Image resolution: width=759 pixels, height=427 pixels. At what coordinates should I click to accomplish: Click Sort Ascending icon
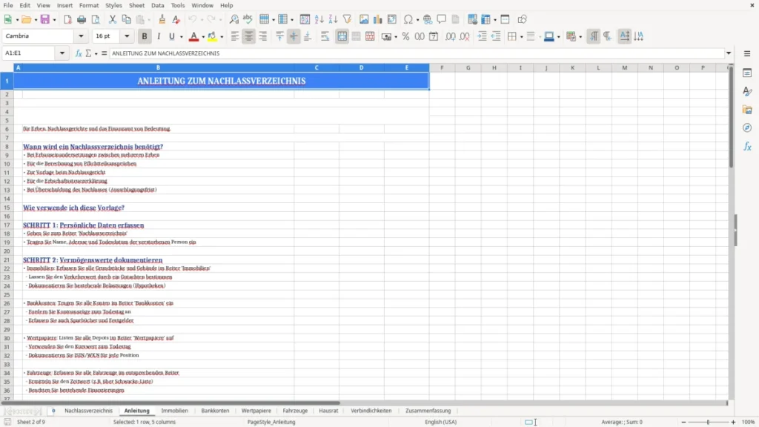(x=319, y=19)
